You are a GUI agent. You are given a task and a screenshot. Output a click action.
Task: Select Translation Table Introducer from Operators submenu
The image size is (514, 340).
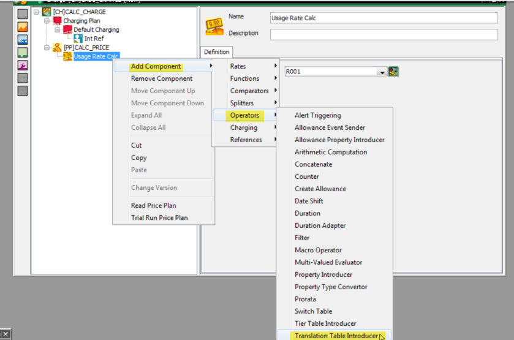pyautogui.click(x=336, y=336)
